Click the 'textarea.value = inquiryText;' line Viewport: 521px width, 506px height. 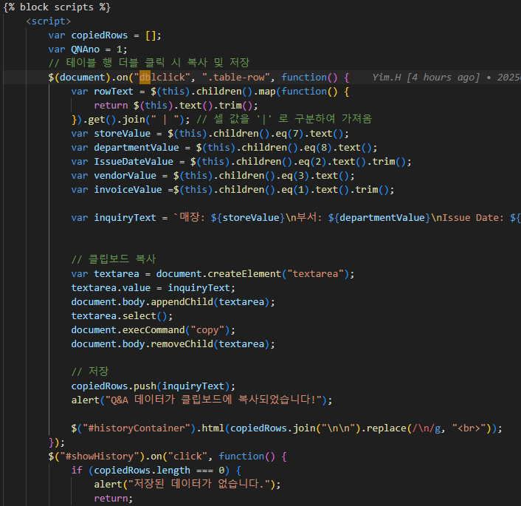[x=153, y=288]
